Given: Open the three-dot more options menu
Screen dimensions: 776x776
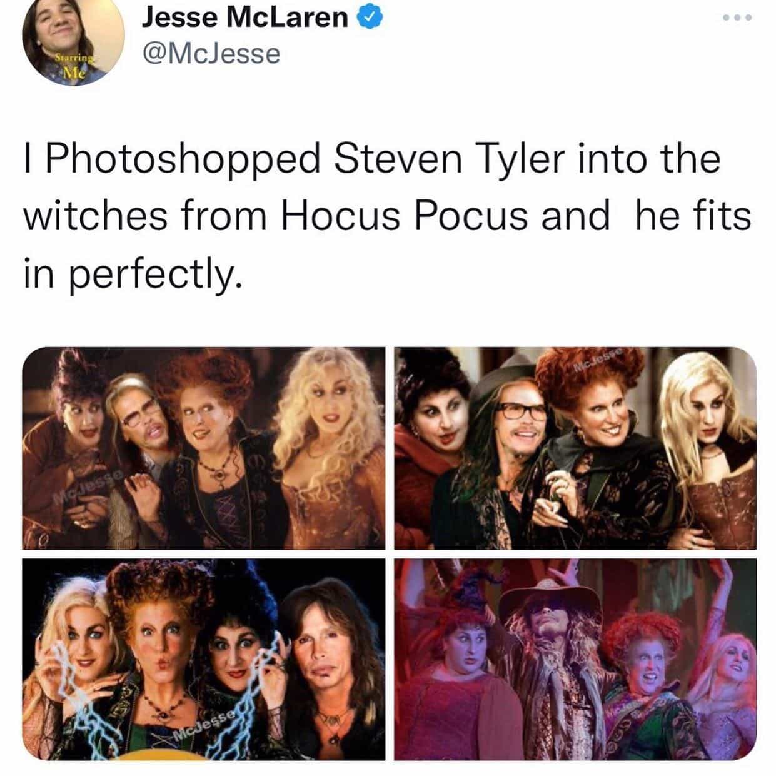Looking at the screenshot, I should pyautogui.click(x=737, y=18).
